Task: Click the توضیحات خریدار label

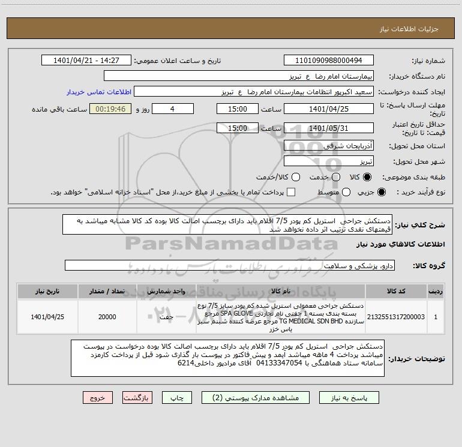Action: click(416, 359)
